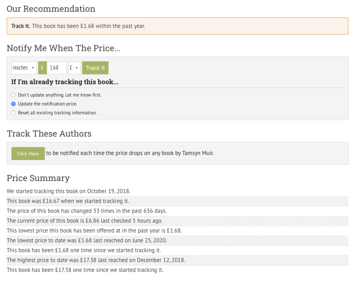Click the orange Track It recommendation banner
Screen dimensions: 357x283
tap(177, 26)
